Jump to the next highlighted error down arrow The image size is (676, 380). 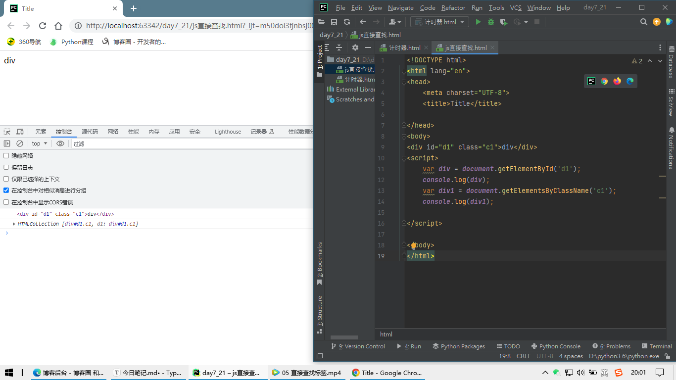661,61
